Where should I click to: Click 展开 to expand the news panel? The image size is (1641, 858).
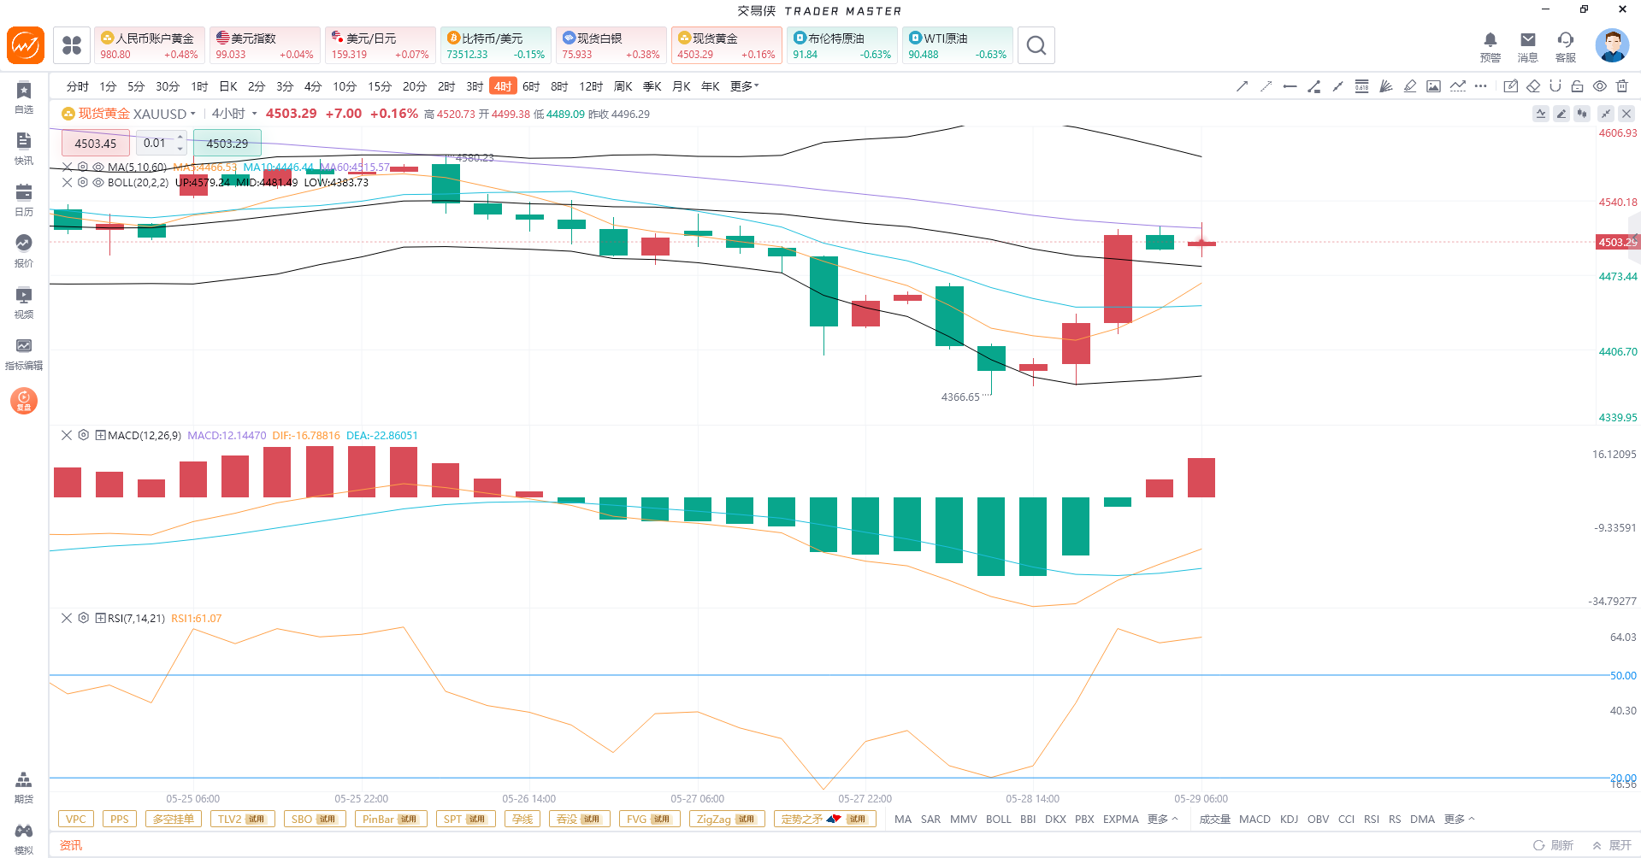[1612, 845]
